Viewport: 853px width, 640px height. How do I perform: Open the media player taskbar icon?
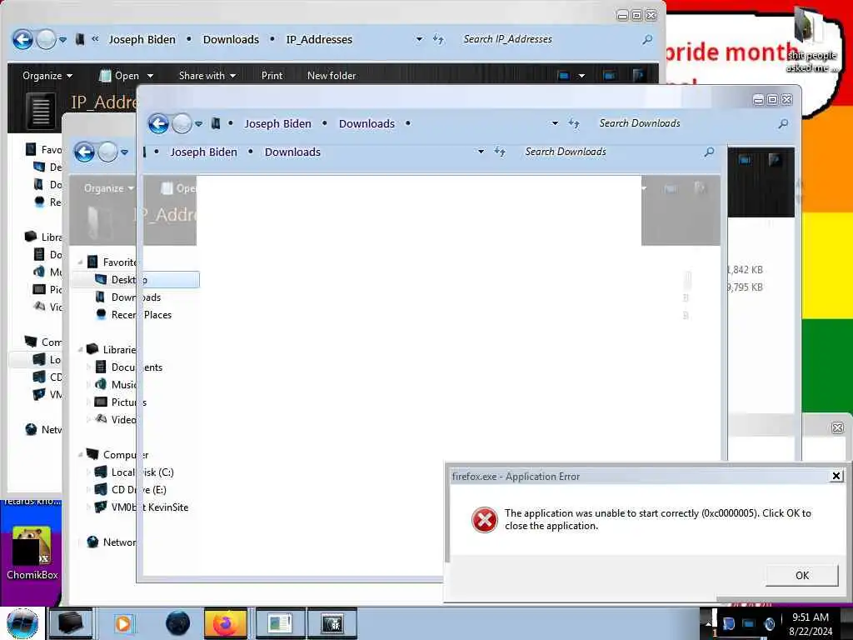[123, 623]
